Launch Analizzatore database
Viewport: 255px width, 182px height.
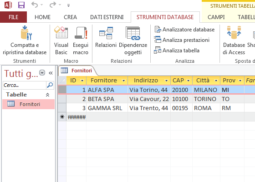click(x=184, y=30)
